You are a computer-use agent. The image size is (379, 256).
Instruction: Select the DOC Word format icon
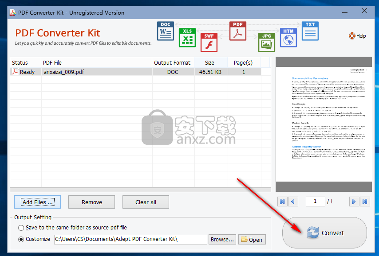pos(166,31)
